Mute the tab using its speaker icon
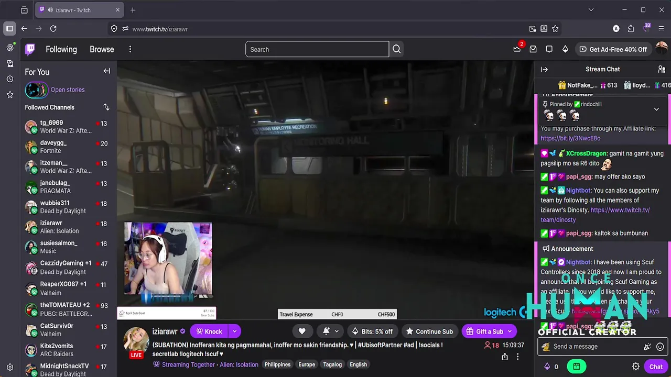The width and height of the screenshot is (671, 377). tap(50, 10)
